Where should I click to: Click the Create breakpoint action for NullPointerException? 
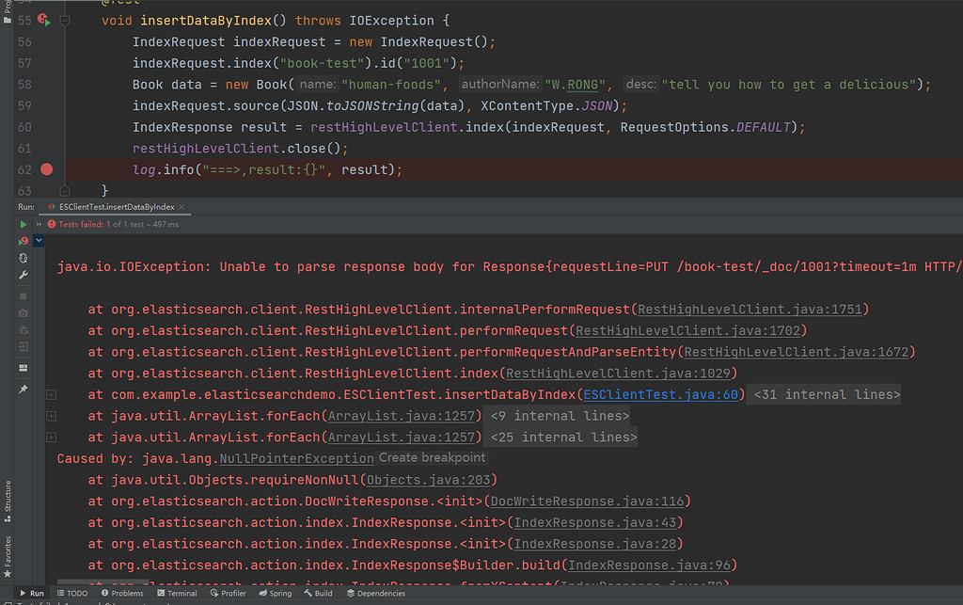(432, 457)
